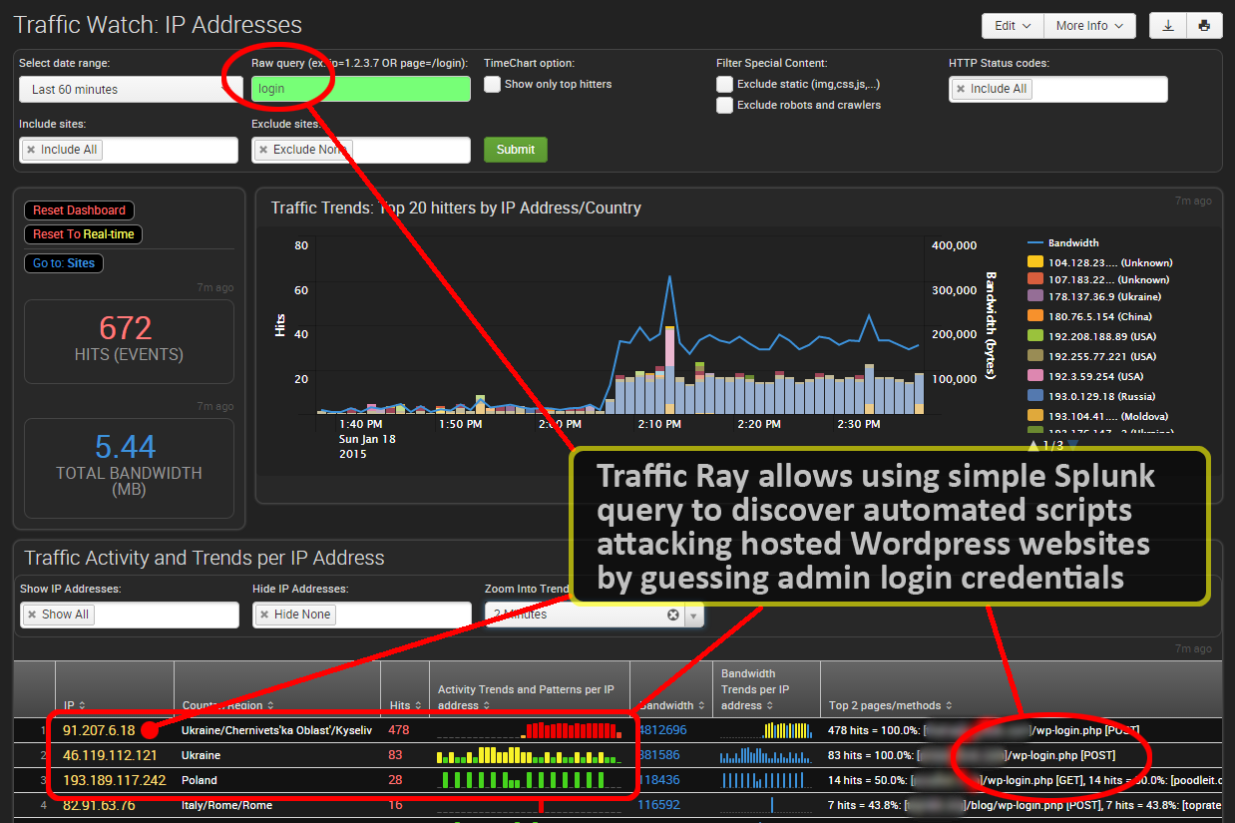Open the Show IP Addresses selector
The height and width of the screenshot is (823, 1235).
click(x=130, y=615)
